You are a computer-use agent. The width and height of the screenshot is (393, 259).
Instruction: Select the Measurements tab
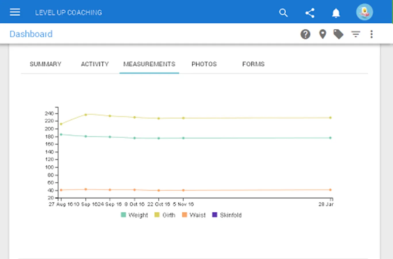pyautogui.click(x=149, y=64)
